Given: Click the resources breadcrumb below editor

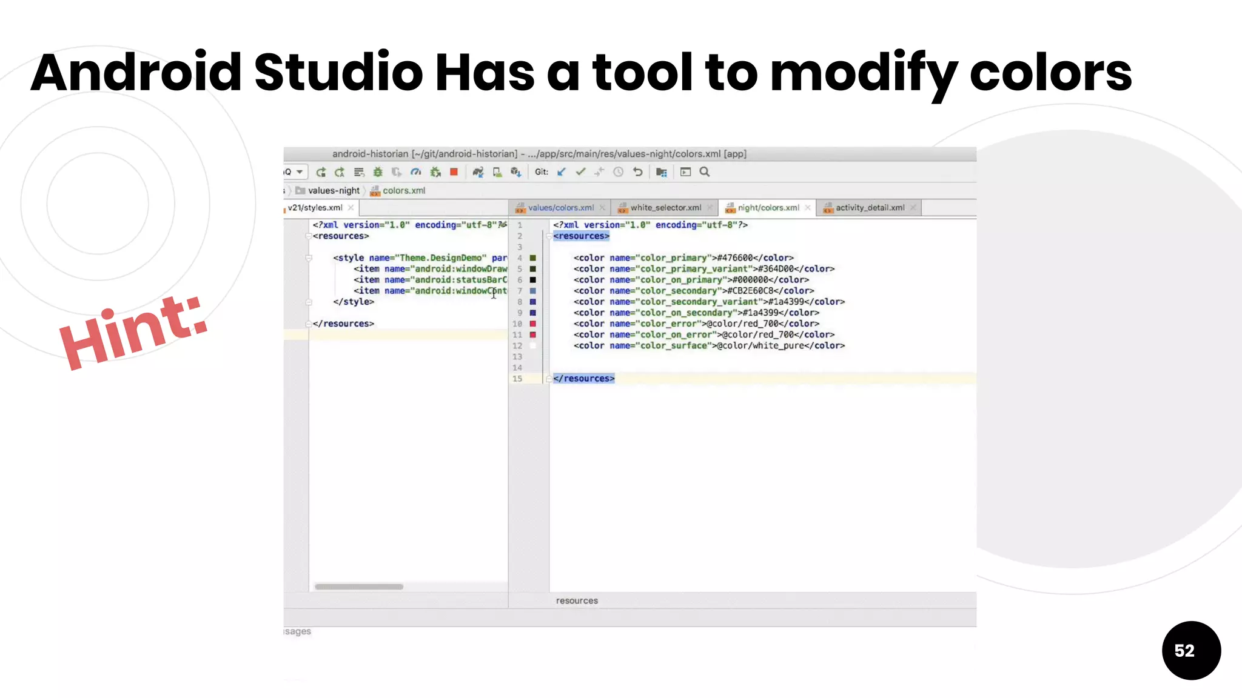Looking at the screenshot, I should click(x=577, y=600).
